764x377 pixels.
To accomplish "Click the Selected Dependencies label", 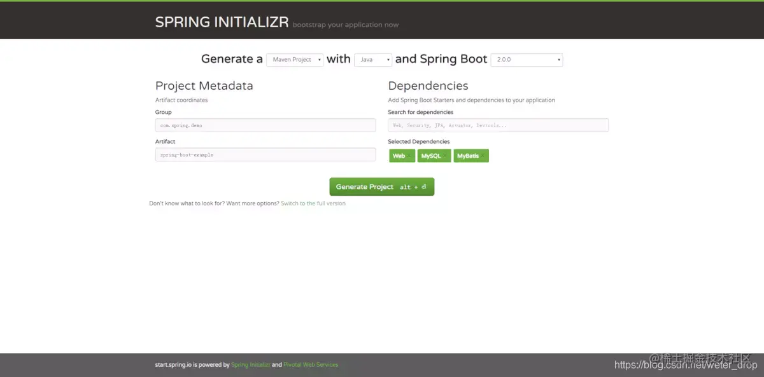I will point(418,142).
